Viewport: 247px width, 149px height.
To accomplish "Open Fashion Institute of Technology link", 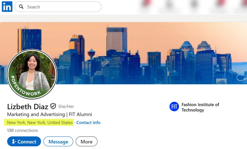I will pyautogui.click(x=200, y=107).
